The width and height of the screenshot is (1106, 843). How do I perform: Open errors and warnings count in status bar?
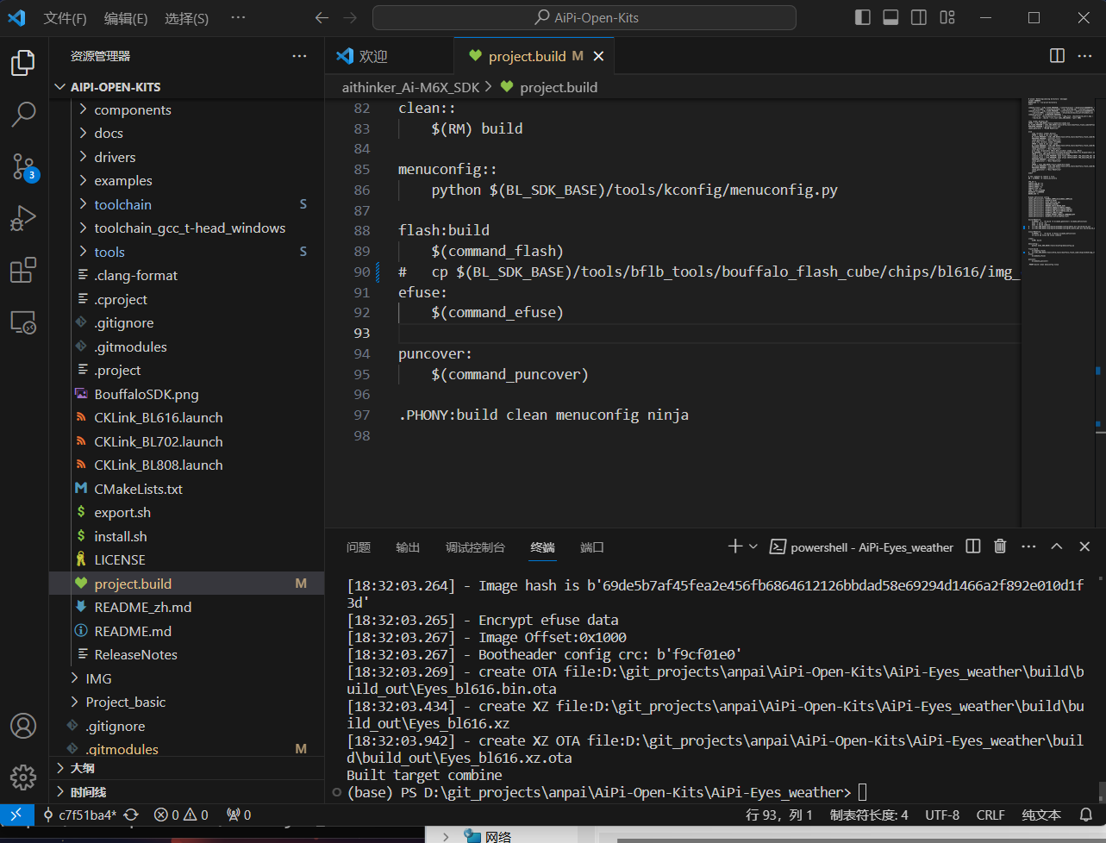coord(181,815)
